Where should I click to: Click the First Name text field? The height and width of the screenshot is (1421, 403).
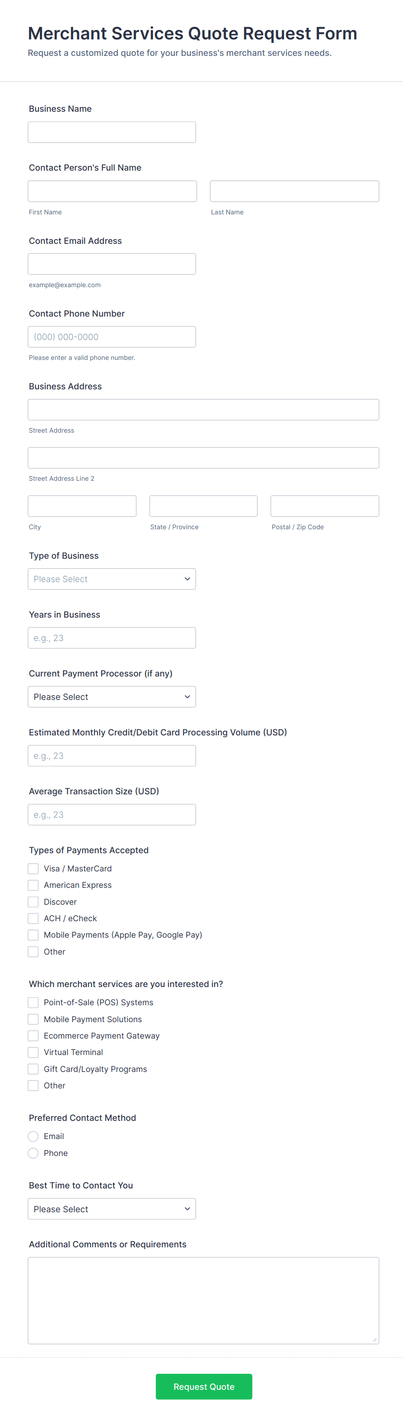112,191
